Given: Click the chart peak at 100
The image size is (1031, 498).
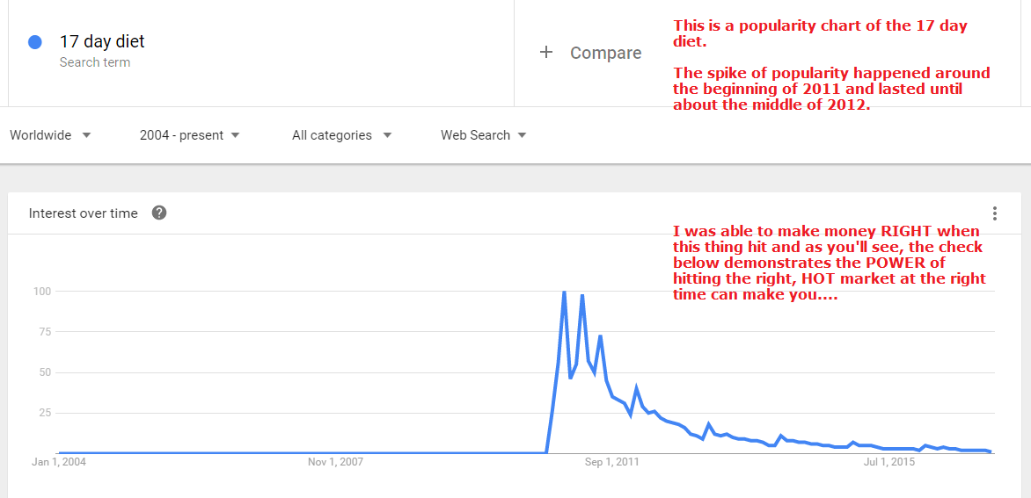Looking at the screenshot, I should (564, 292).
